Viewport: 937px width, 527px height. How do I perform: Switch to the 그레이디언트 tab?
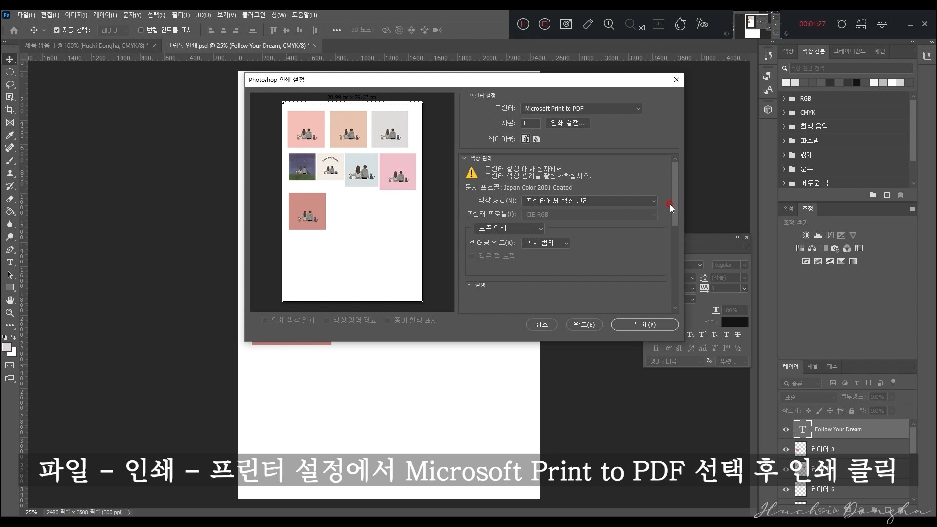pos(850,51)
